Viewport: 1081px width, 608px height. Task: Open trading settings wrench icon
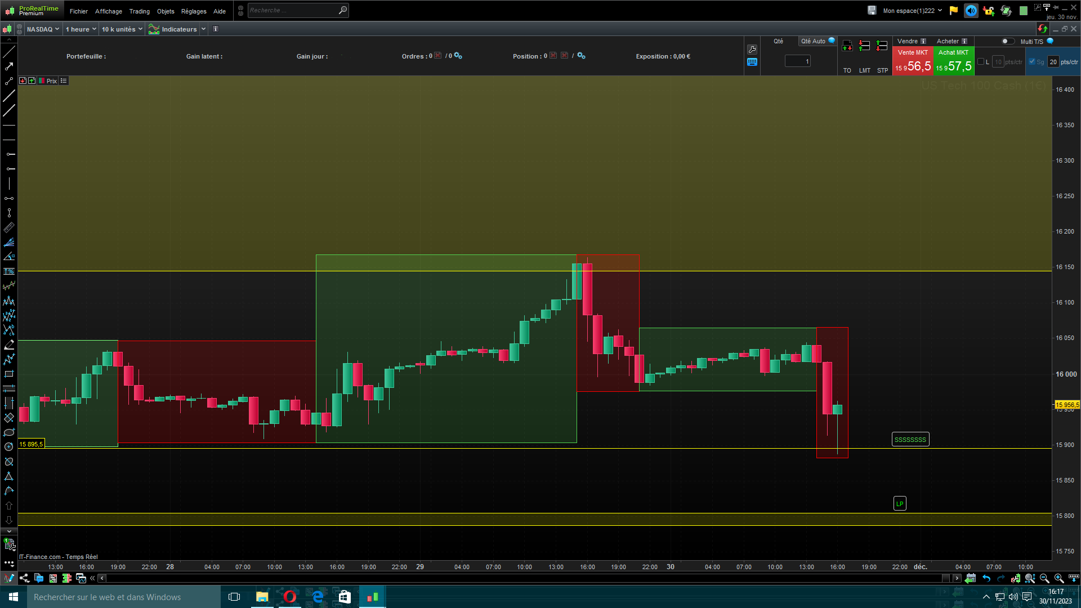coord(752,50)
